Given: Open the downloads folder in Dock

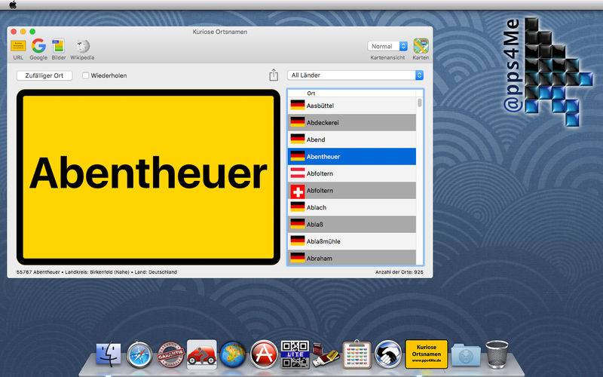Looking at the screenshot, I should click(466, 355).
